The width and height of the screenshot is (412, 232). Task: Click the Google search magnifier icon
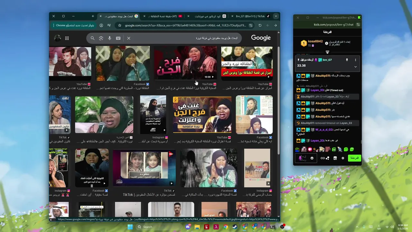click(92, 38)
